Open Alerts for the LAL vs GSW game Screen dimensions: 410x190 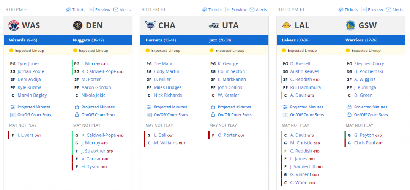click(394, 10)
